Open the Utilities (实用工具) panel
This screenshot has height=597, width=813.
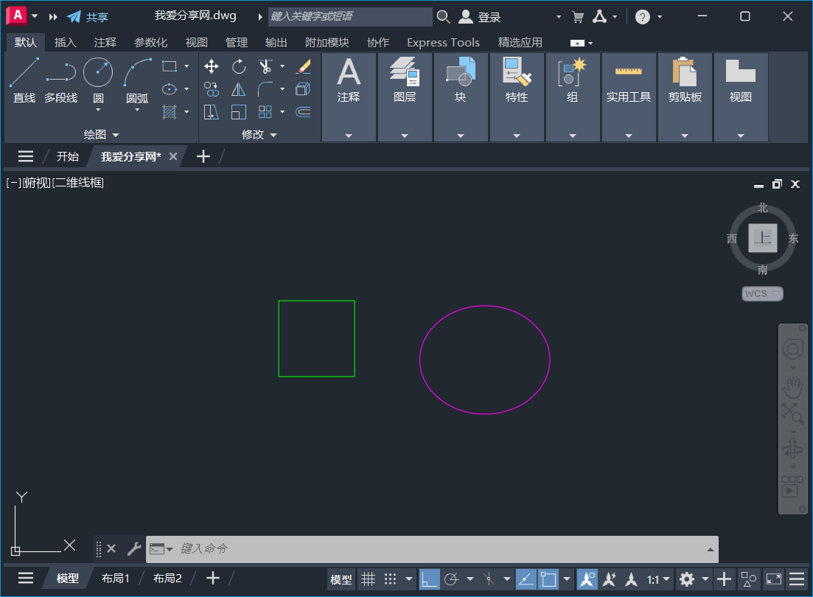pos(629,97)
